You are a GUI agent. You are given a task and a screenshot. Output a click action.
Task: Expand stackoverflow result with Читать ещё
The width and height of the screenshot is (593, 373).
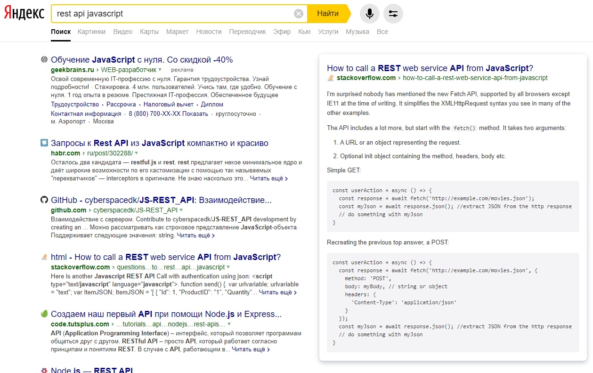pos(278,292)
